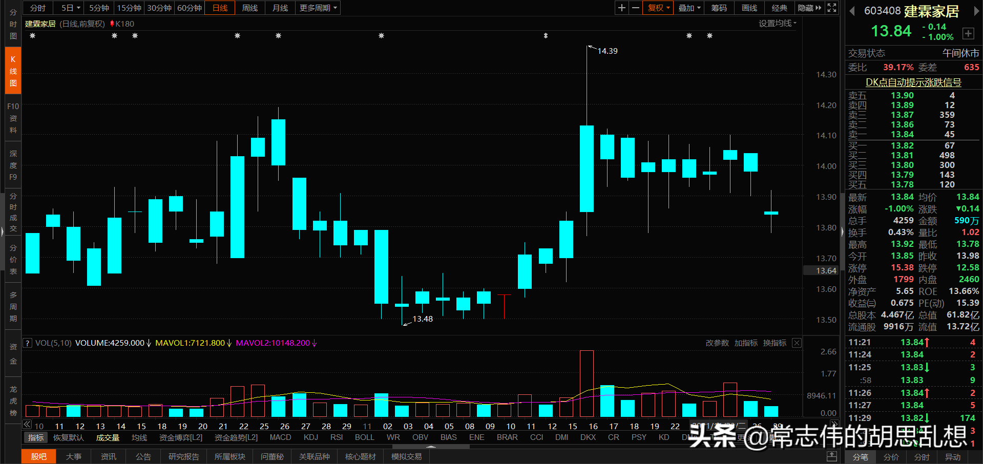The width and height of the screenshot is (983, 464).
Task: Open VOL indicator help via question mark icon
Action: point(27,343)
